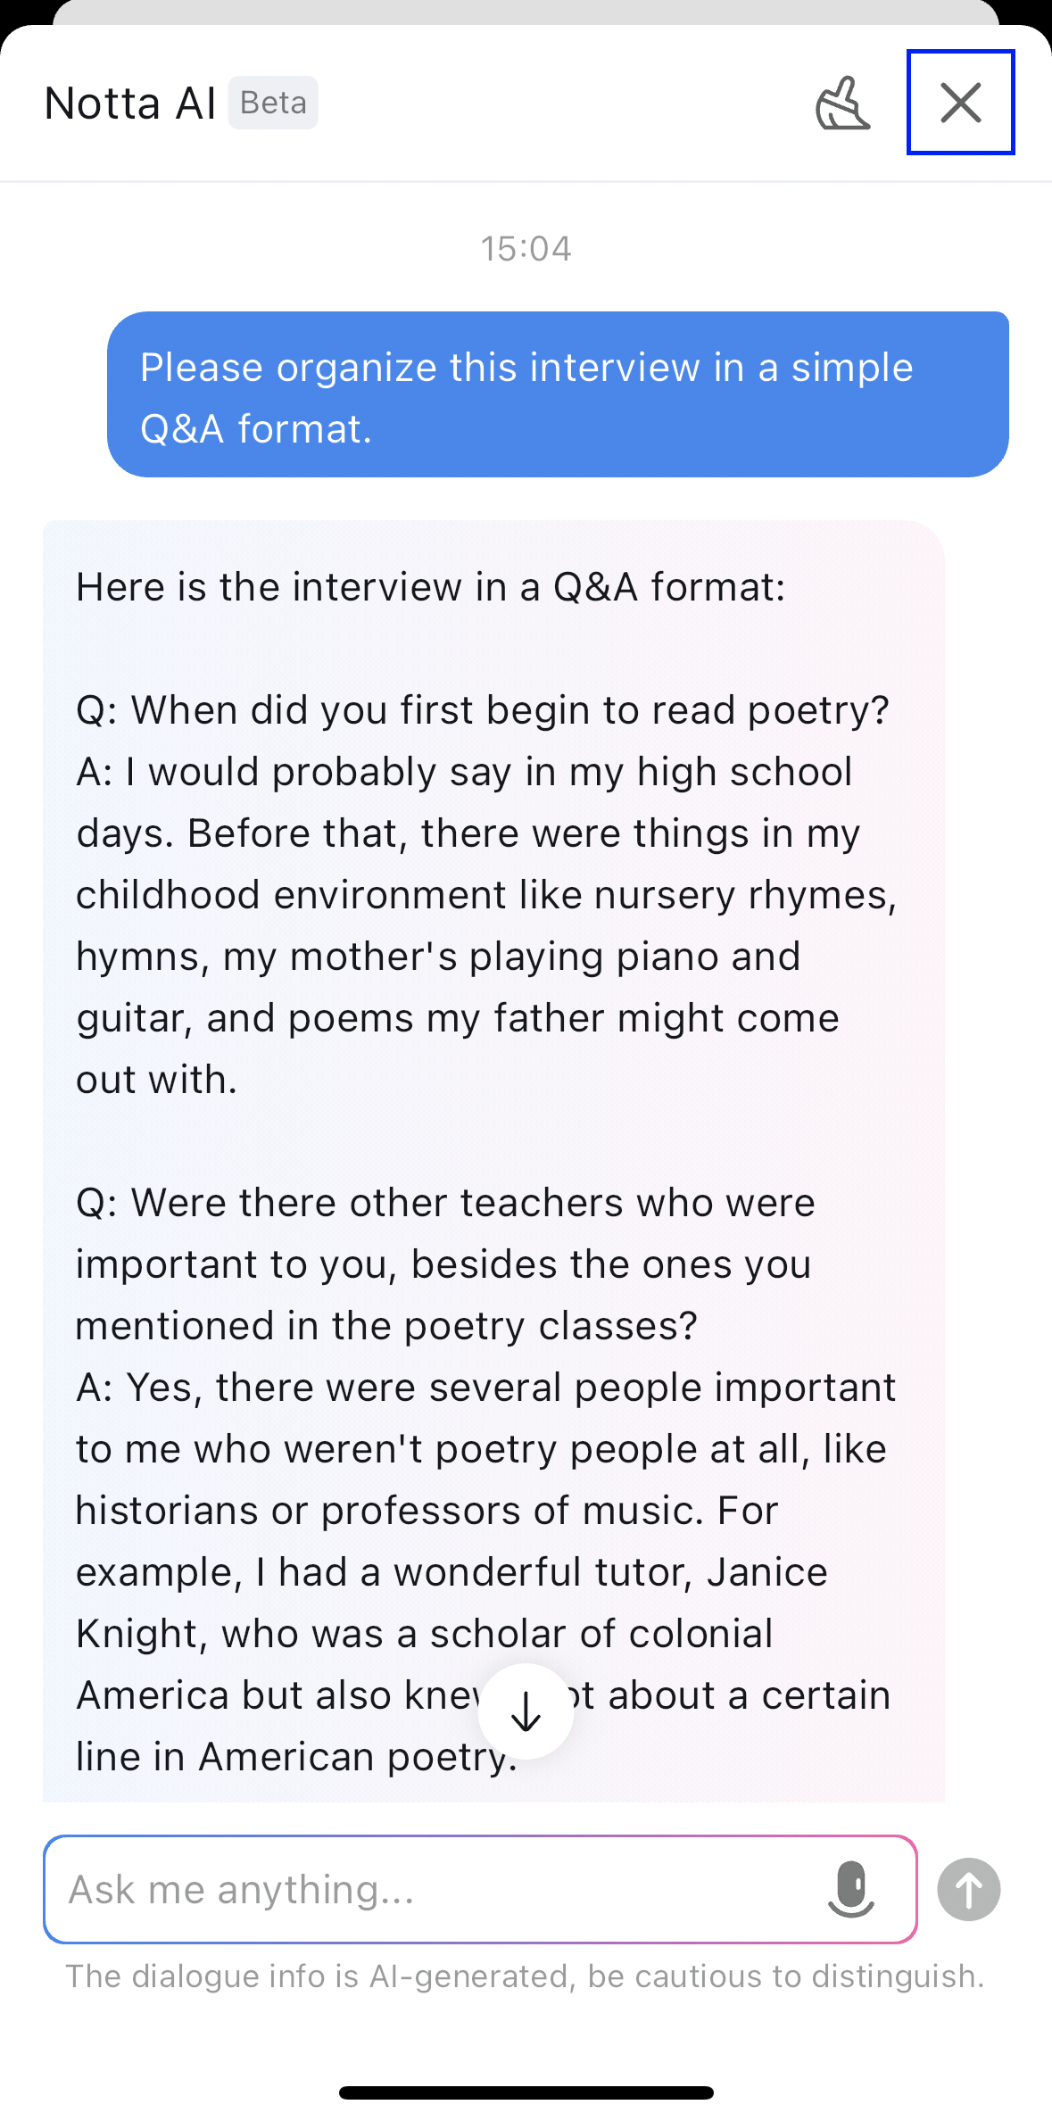
Task: Select the blue 'Please organize this interview' message bubble
Action: (x=558, y=394)
